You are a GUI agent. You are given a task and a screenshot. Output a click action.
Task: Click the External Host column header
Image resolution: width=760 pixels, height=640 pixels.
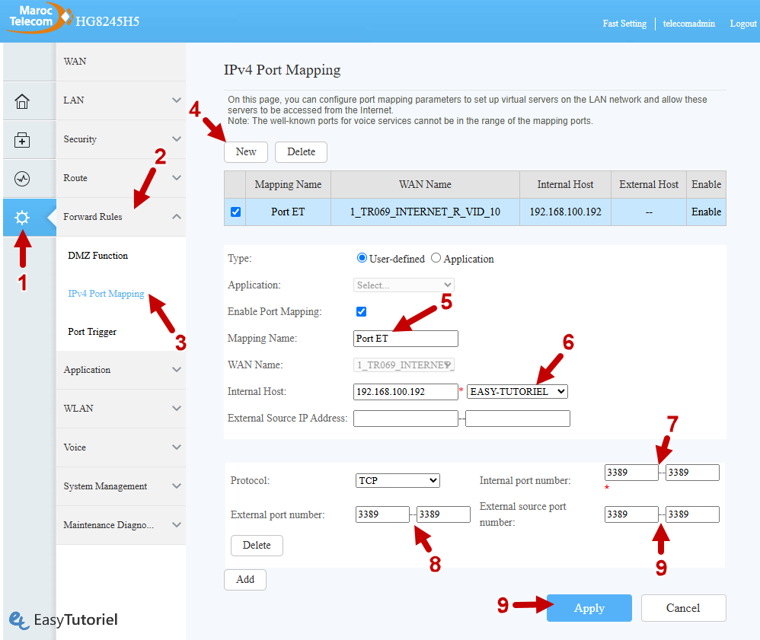pyautogui.click(x=649, y=185)
